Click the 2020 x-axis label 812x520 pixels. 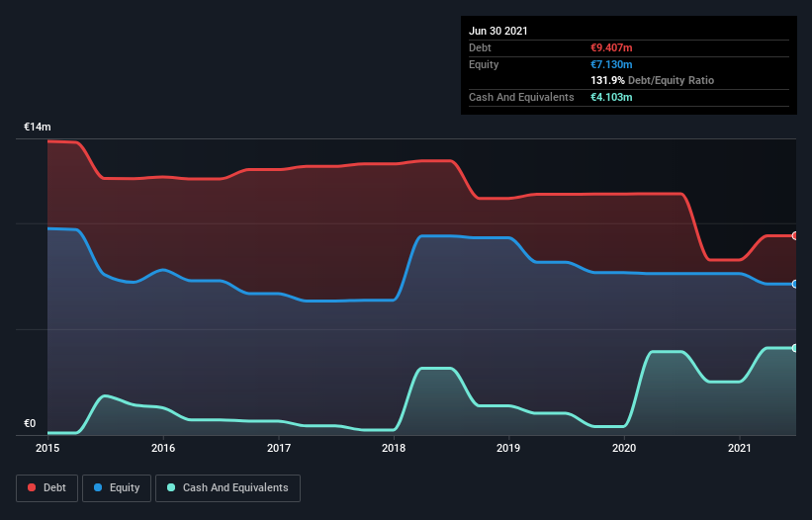[624, 448]
